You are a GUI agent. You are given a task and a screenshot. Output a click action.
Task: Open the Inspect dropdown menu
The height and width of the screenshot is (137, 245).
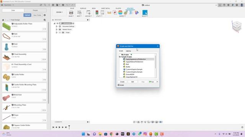122,16
